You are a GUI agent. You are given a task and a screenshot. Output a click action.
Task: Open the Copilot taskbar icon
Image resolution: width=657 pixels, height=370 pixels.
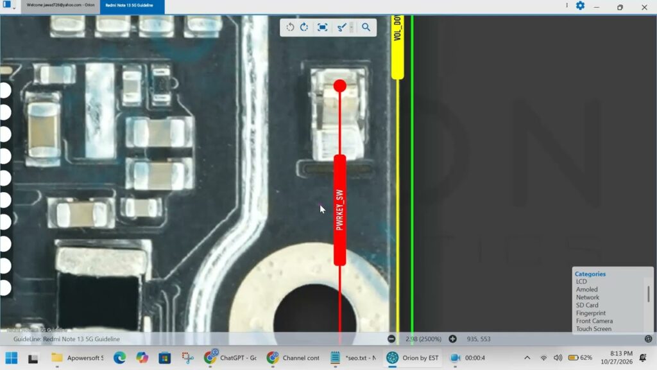point(142,358)
